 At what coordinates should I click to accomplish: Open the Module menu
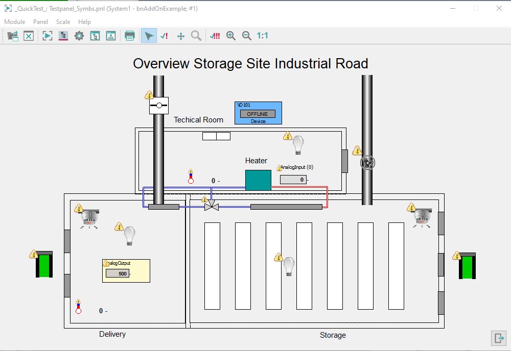click(x=15, y=22)
